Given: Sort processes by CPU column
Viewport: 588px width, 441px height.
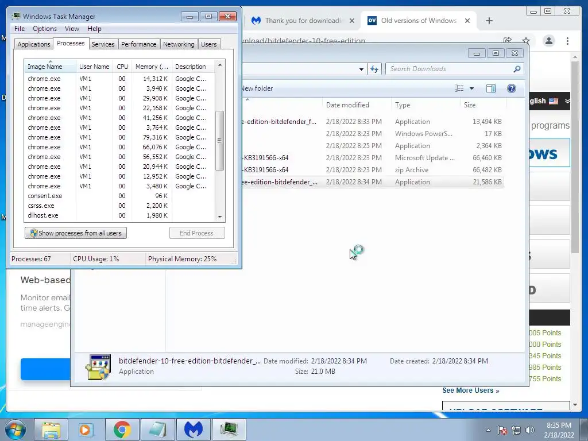Looking at the screenshot, I should coord(122,67).
